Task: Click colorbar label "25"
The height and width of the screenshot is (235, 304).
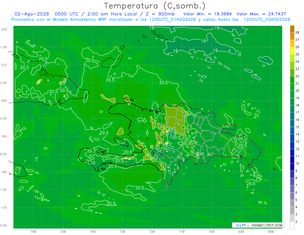Action: click(x=297, y=54)
